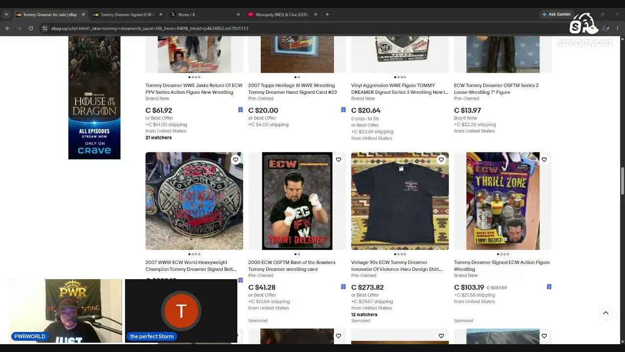625x352 pixels.
Task: Click the ECW championship belt photo
Action: tap(194, 201)
